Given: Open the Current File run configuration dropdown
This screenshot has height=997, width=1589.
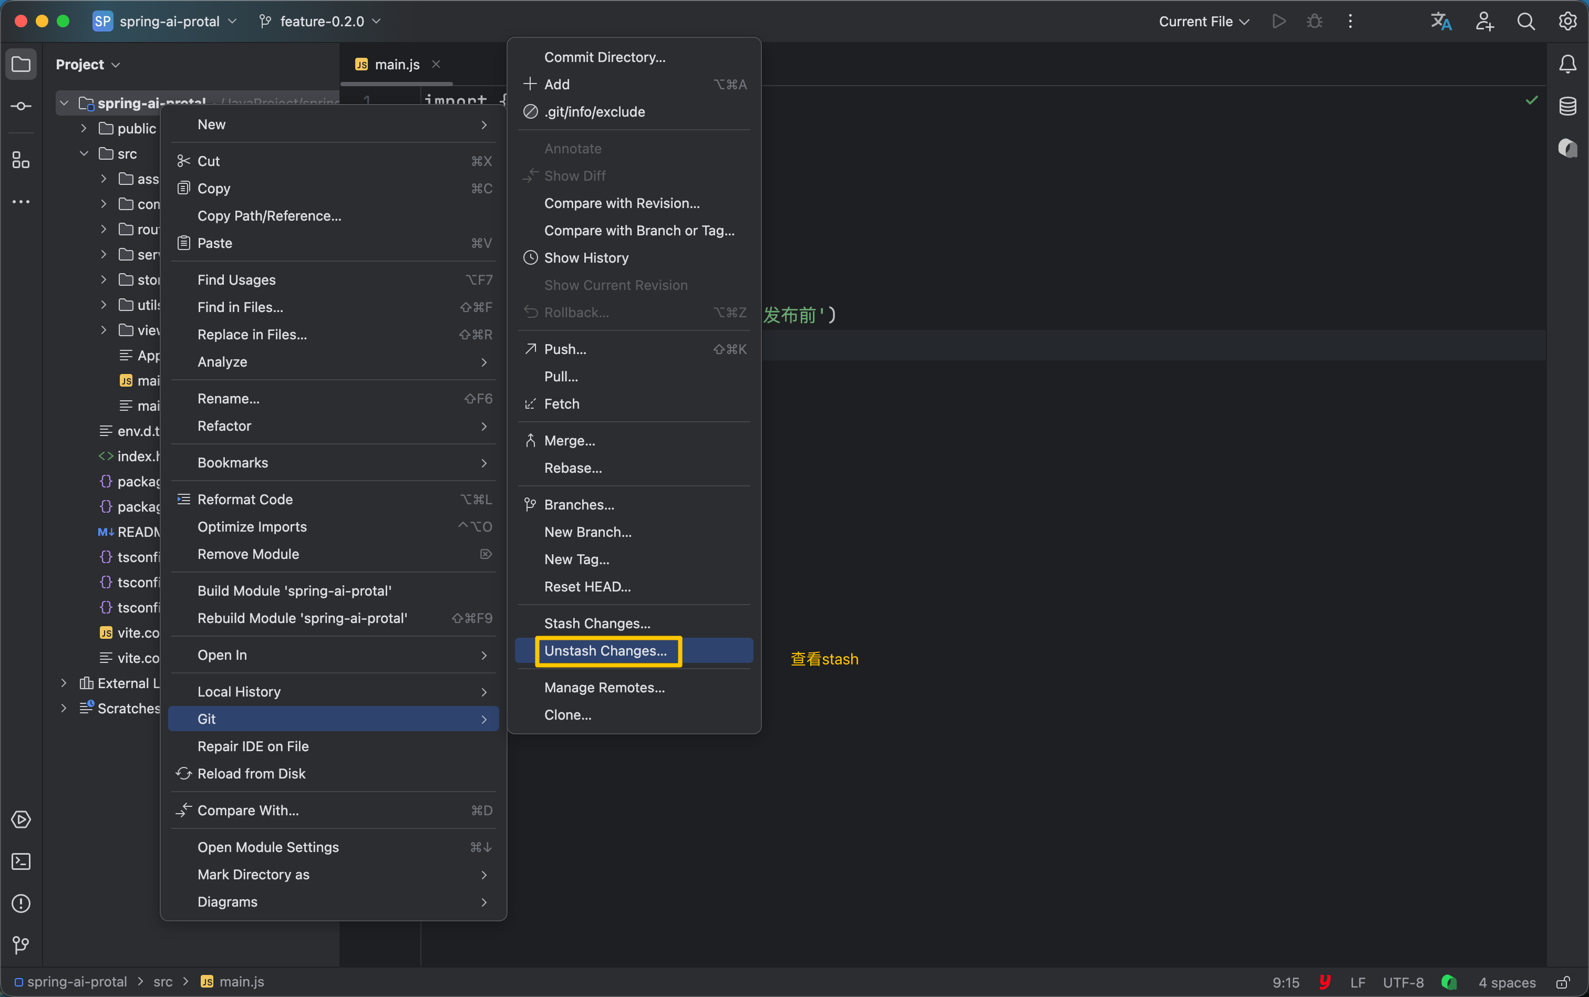Looking at the screenshot, I should (x=1203, y=21).
